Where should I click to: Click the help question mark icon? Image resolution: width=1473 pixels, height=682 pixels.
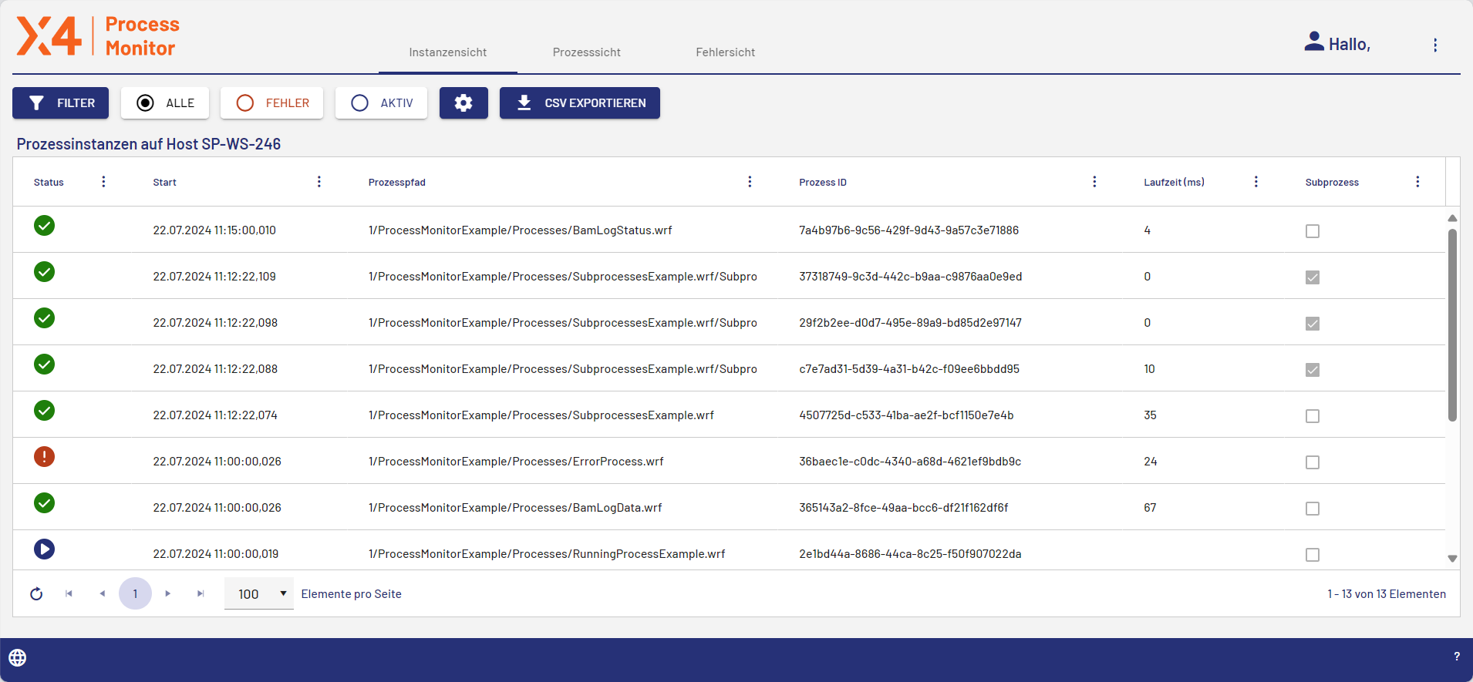[x=1456, y=657]
